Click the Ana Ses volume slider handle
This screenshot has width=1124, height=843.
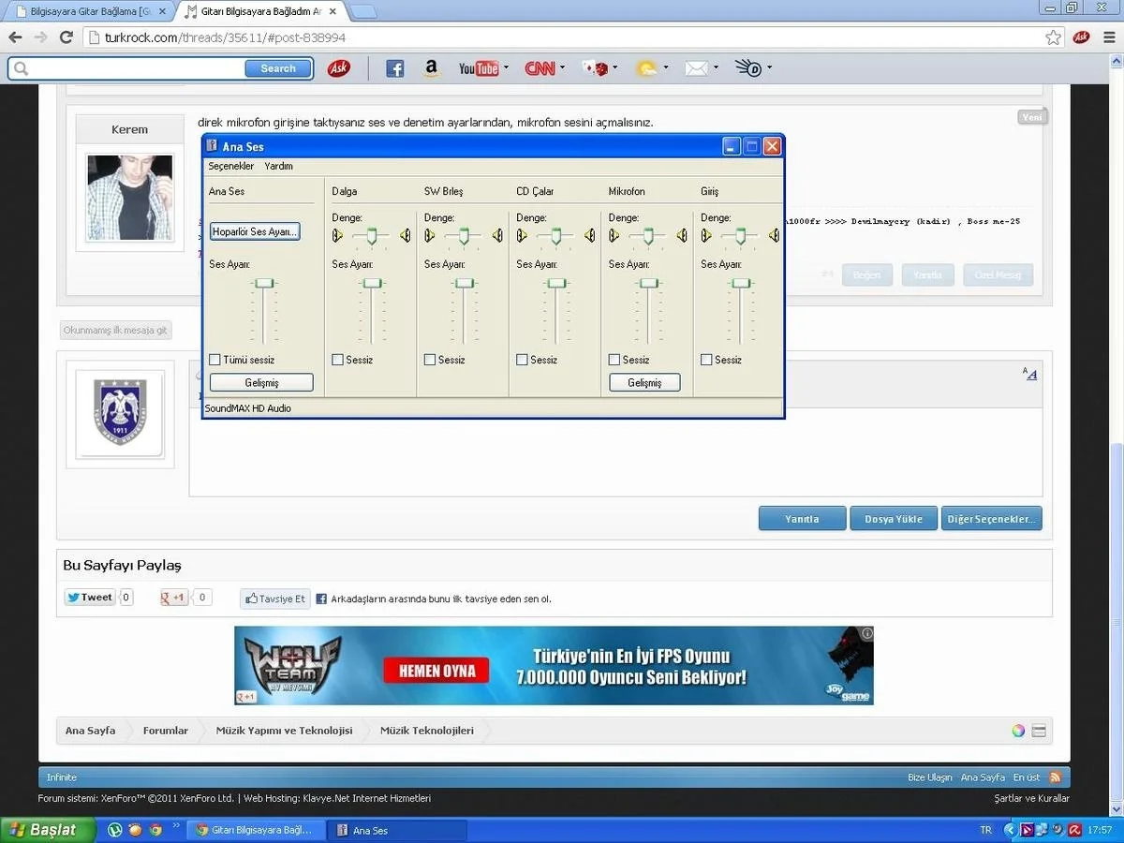266,283
